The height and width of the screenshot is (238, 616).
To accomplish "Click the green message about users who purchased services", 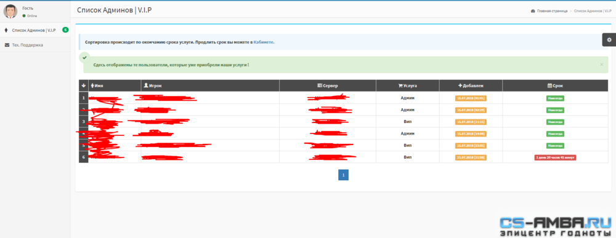I will [x=171, y=65].
